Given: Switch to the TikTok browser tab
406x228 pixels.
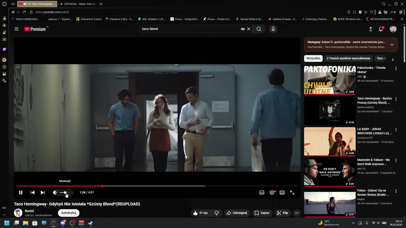Looking at the screenshot, I should (x=78, y=4).
